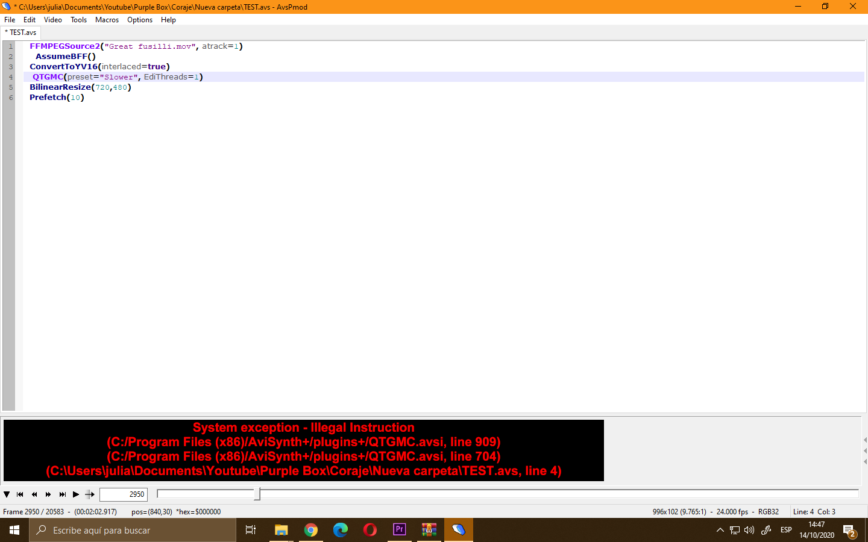Click the "24.000 fps" status bar entry

pyautogui.click(x=732, y=512)
